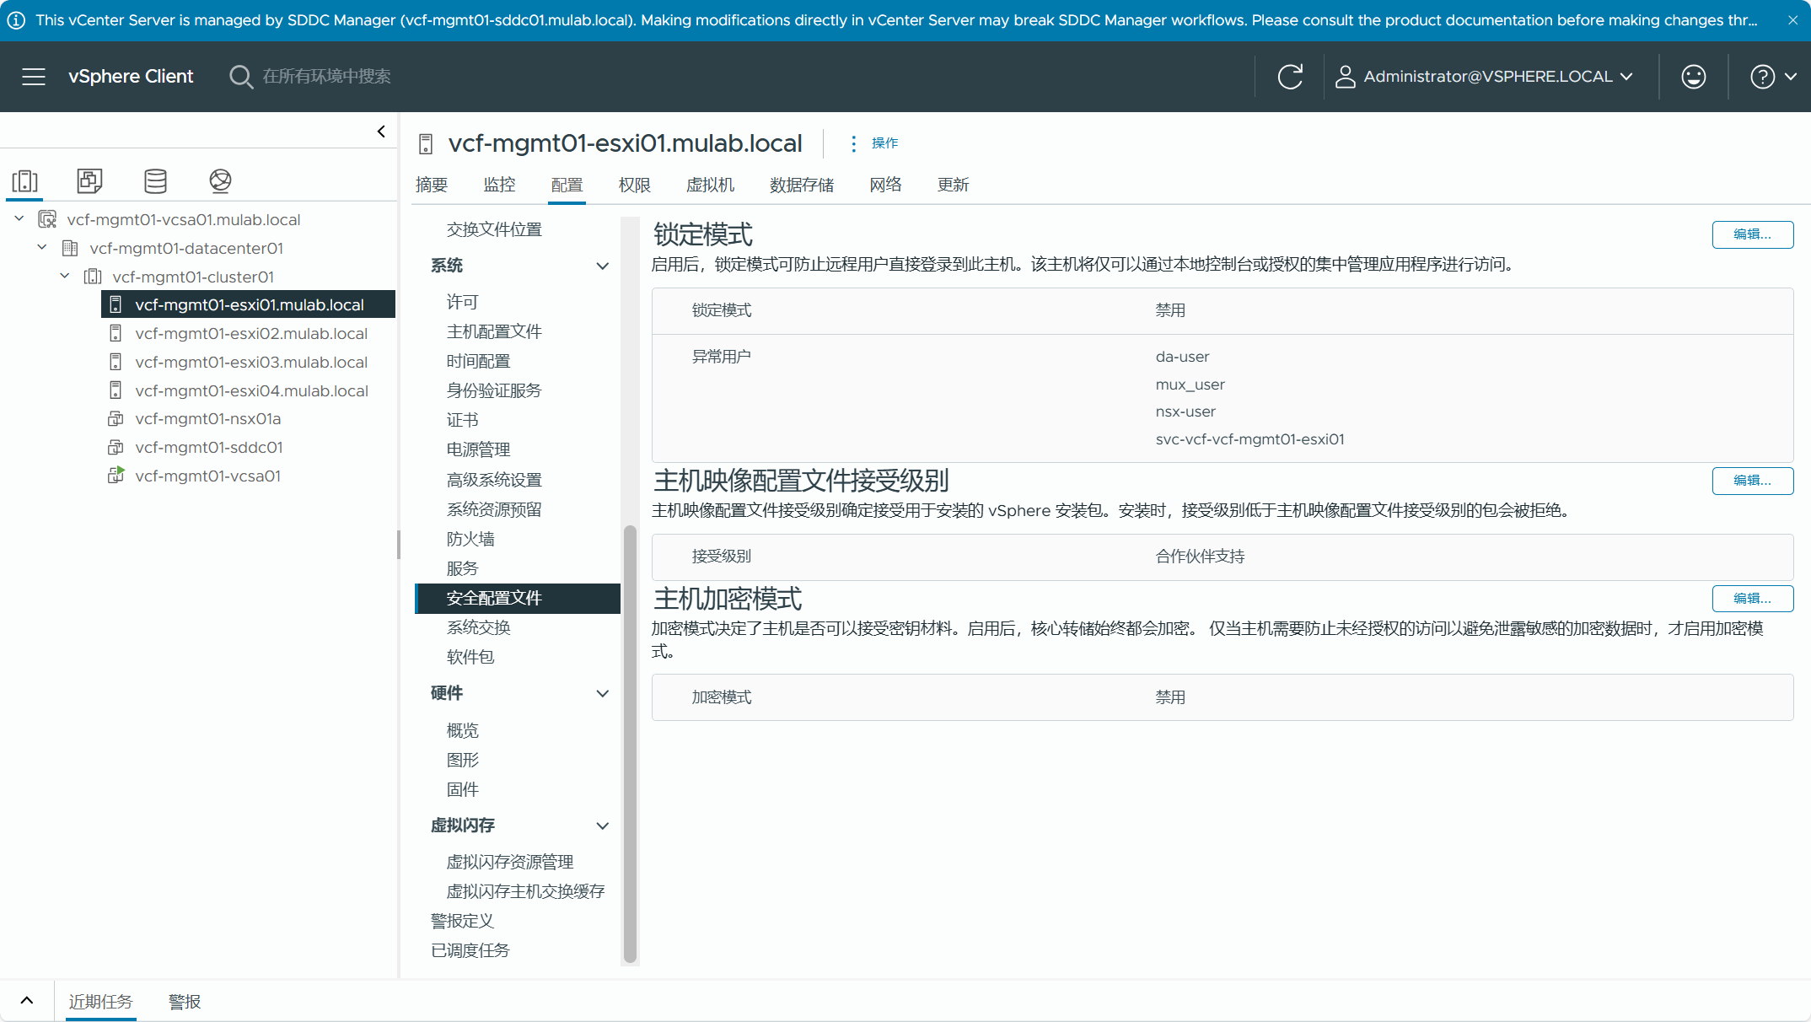Select 许可 in the config menu
This screenshot has height=1022, width=1811.
point(462,303)
